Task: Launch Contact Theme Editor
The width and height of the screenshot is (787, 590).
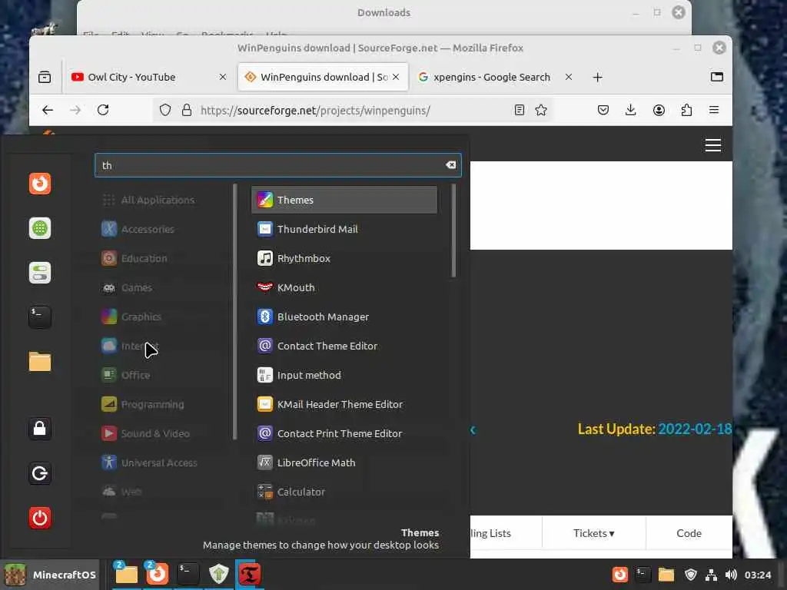Action: [x=344, y=346]
